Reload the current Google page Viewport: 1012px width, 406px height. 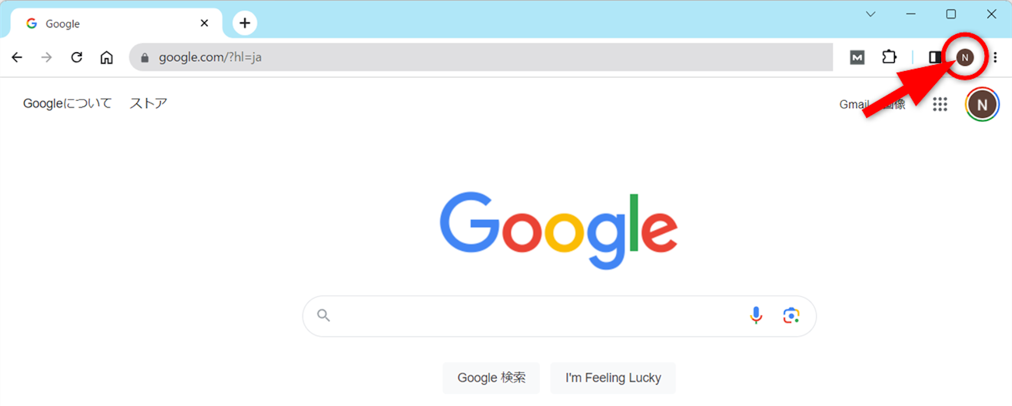(x=77, y=57)
